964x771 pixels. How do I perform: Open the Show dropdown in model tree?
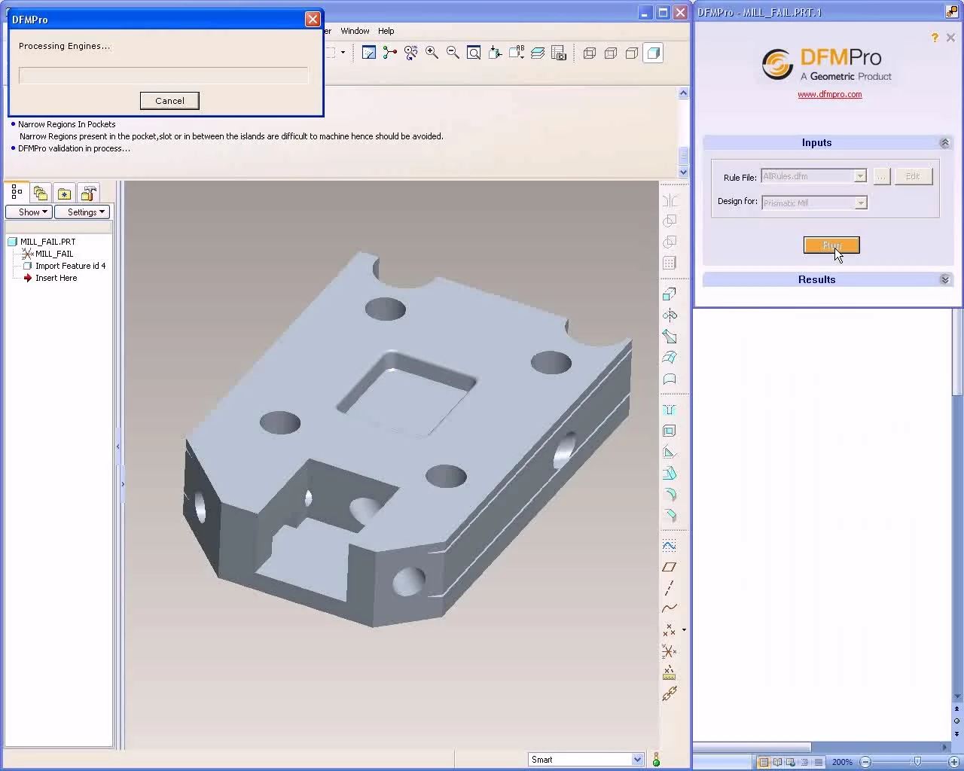point(29,212)
